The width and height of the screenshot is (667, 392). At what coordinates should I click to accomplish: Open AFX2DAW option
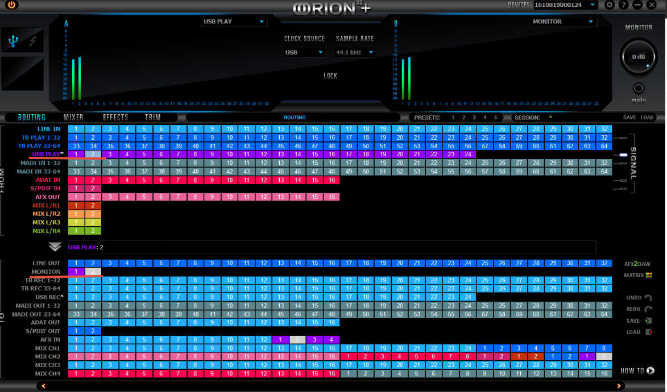tap(637, 264)
